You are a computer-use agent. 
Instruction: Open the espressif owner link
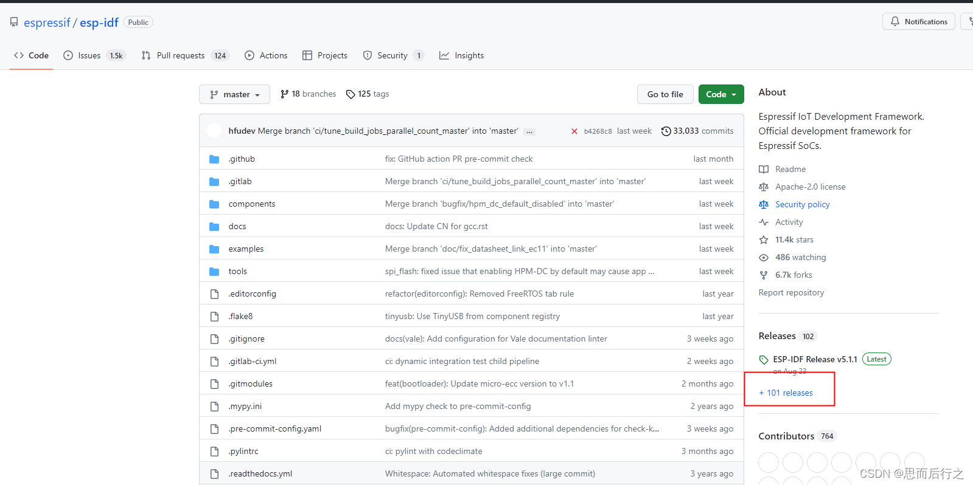click(47, 22)
